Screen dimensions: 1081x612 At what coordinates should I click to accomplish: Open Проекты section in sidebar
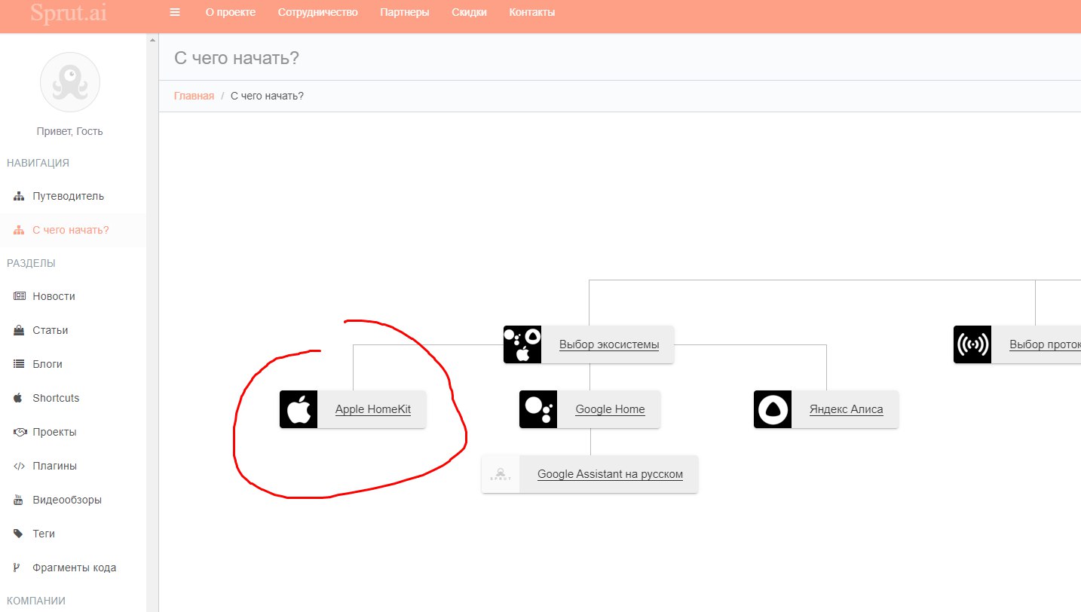(73, 432)
